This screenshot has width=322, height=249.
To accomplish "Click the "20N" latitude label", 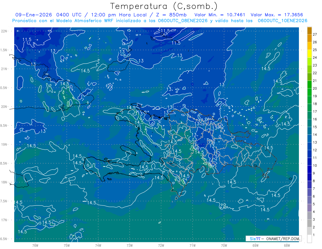I will (x=4, y=107).
